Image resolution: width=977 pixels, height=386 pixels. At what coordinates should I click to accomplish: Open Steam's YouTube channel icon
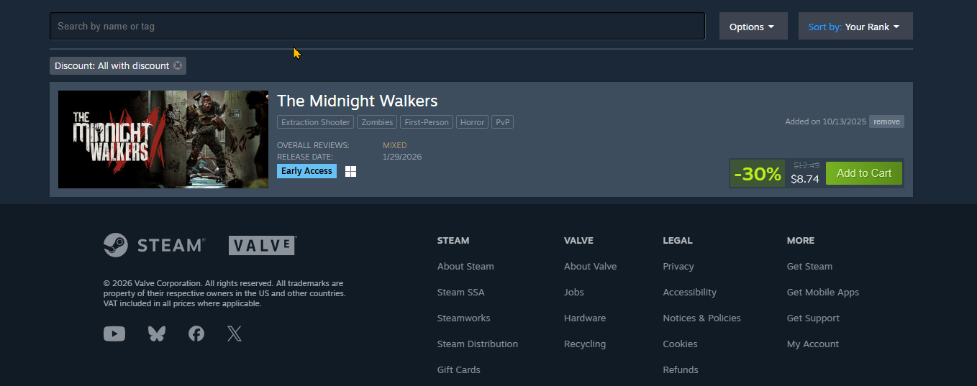(x=114, y=334)
